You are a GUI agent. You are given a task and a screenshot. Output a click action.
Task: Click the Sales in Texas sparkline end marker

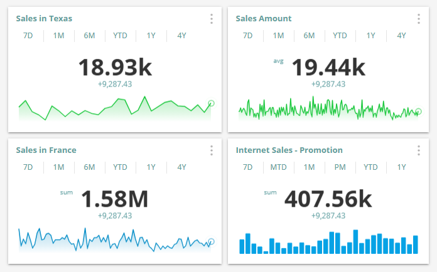211,103
